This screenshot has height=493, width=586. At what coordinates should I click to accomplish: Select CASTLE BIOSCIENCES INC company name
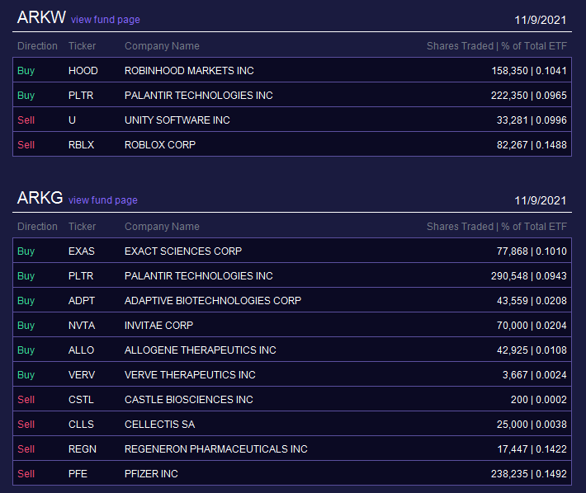coord(189,399)
